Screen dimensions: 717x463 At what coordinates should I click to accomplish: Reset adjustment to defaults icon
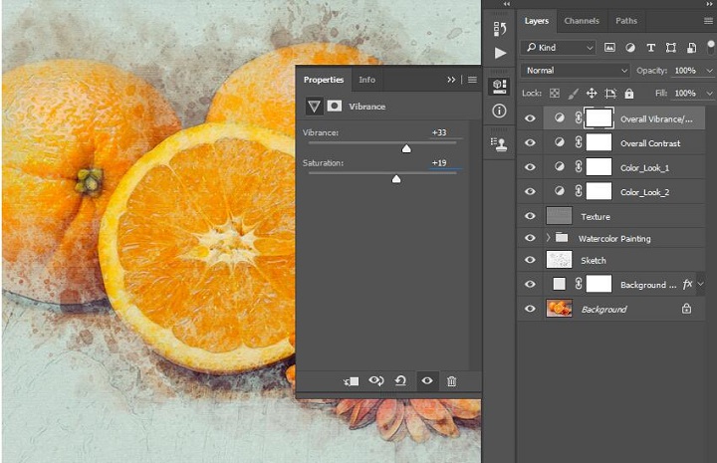[400, 380]
